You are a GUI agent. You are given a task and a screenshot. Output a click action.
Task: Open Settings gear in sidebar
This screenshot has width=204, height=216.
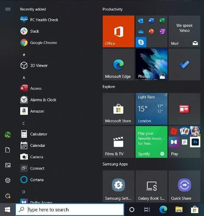[x=8, y=180]
